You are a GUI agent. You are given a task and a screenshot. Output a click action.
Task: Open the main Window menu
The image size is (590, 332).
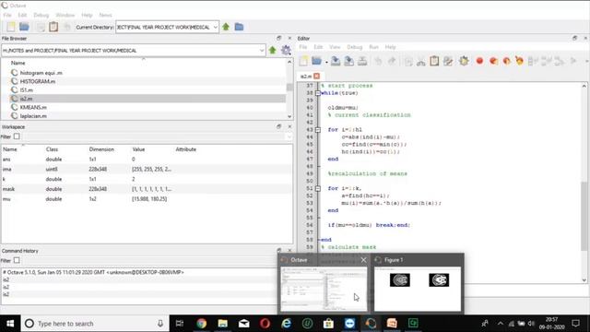[x=65, y=15]
